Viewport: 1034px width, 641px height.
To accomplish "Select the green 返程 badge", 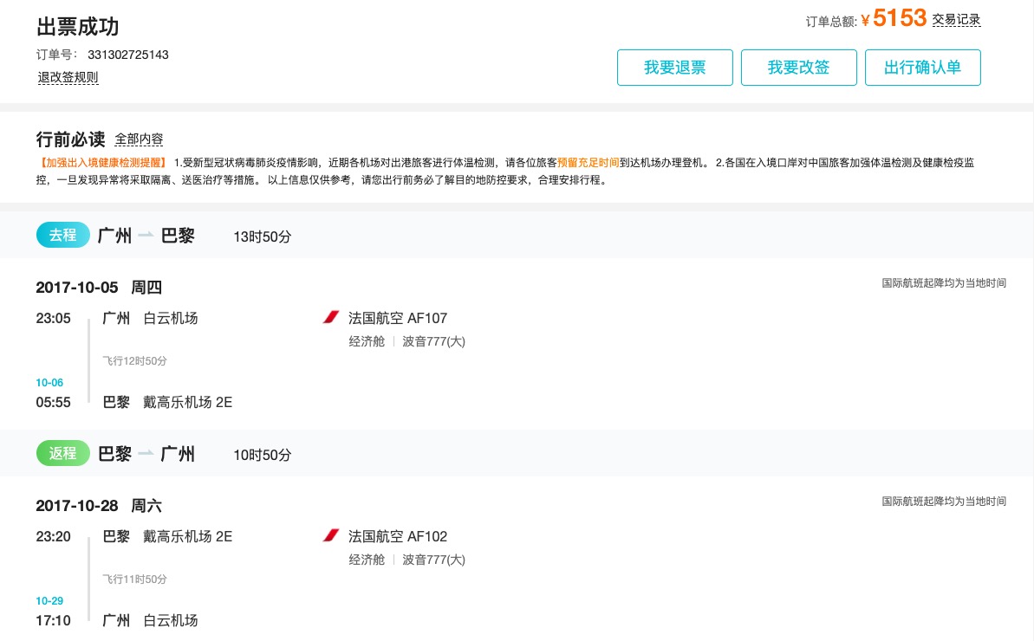I will [x=63, y=454].
